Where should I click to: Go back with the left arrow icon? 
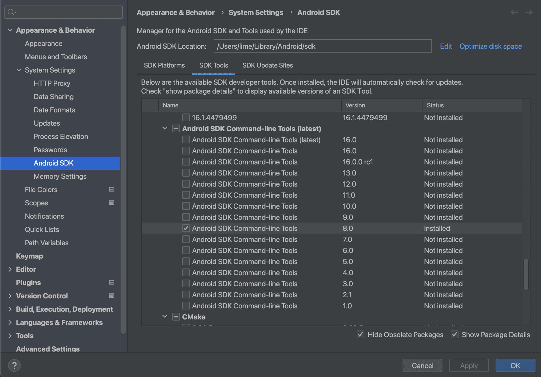(514, 12)
